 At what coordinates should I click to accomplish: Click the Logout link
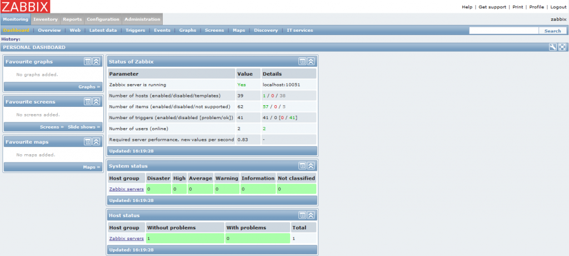click(x=558, y=7)
